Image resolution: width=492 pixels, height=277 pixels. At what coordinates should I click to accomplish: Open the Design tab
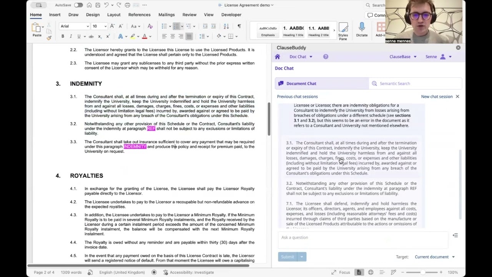click(93, 15)
